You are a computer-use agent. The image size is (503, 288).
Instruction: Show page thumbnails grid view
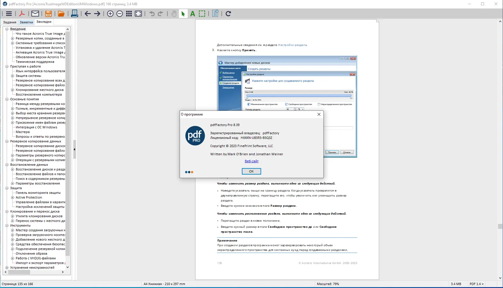pos(129,14)
